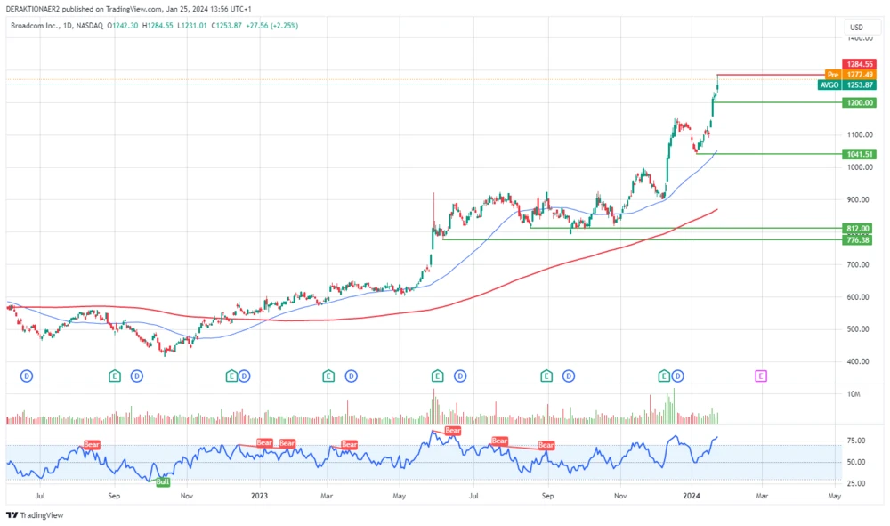Click the E earnings marker near 2023 label

230,376
